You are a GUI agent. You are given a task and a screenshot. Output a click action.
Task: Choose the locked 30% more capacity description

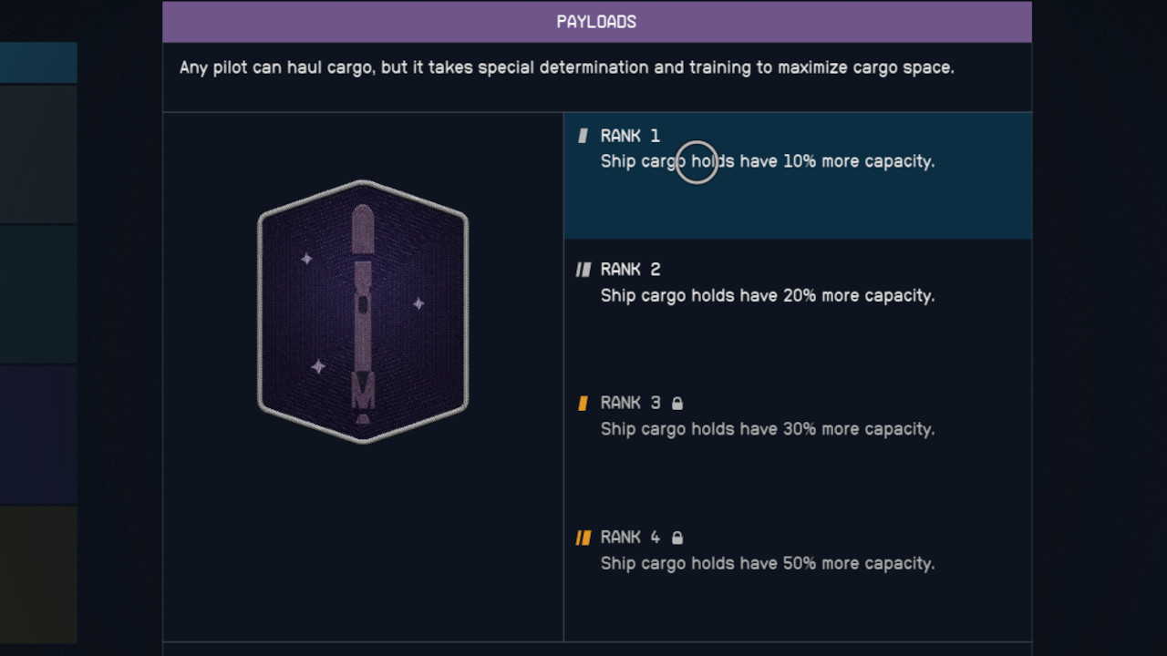[x=767, y=429]
